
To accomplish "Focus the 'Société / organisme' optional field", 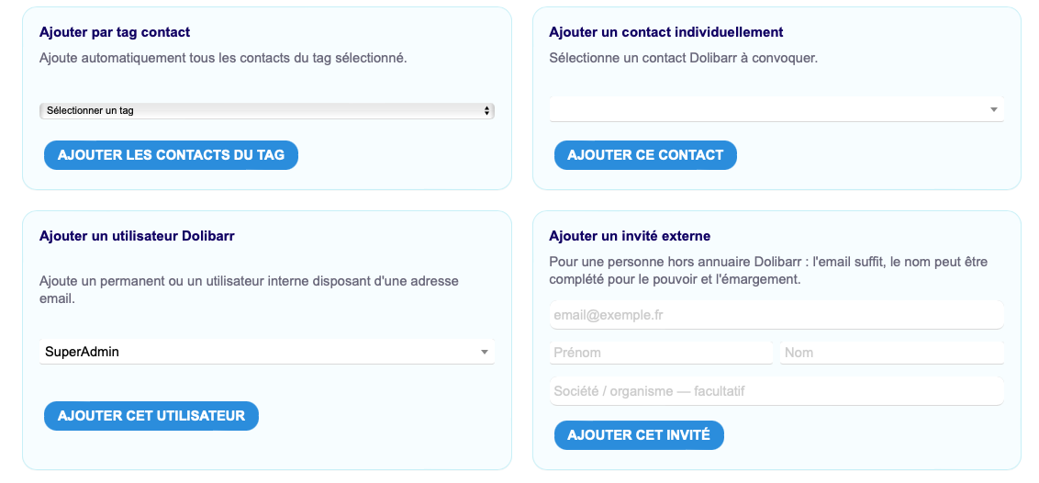I will 776,391.
